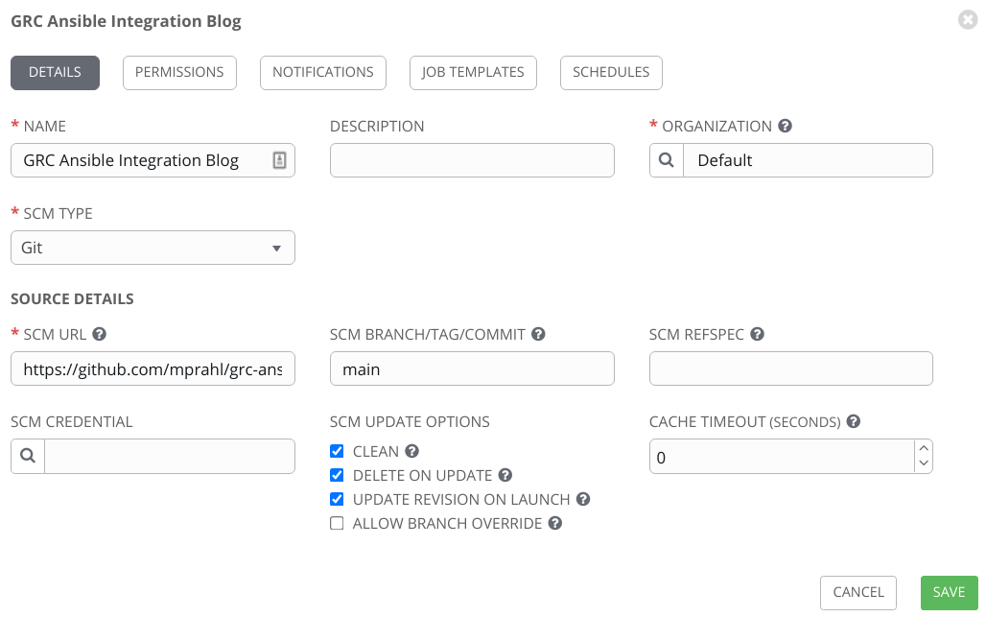The width and height of the screenshot is (986, 617).
Task: Open the SCM Type dropdown
Action: (x=276, y=247)
